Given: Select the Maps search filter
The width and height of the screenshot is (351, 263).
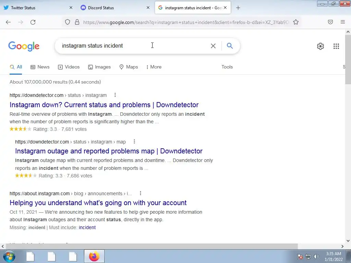Looking at the screenshot, I should click(x=129, y=67).
